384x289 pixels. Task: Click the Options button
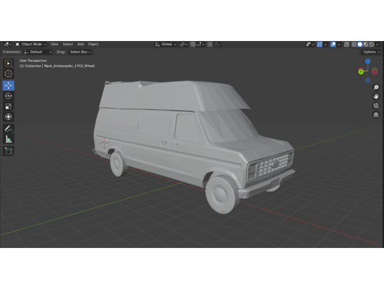coord(371,52)
